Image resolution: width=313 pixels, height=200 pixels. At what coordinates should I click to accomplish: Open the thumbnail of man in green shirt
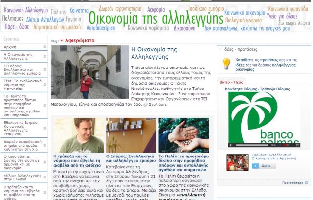(79, 135)
